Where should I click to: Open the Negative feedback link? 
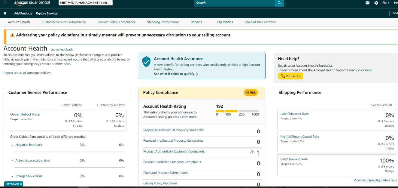(x=29, y=145)
